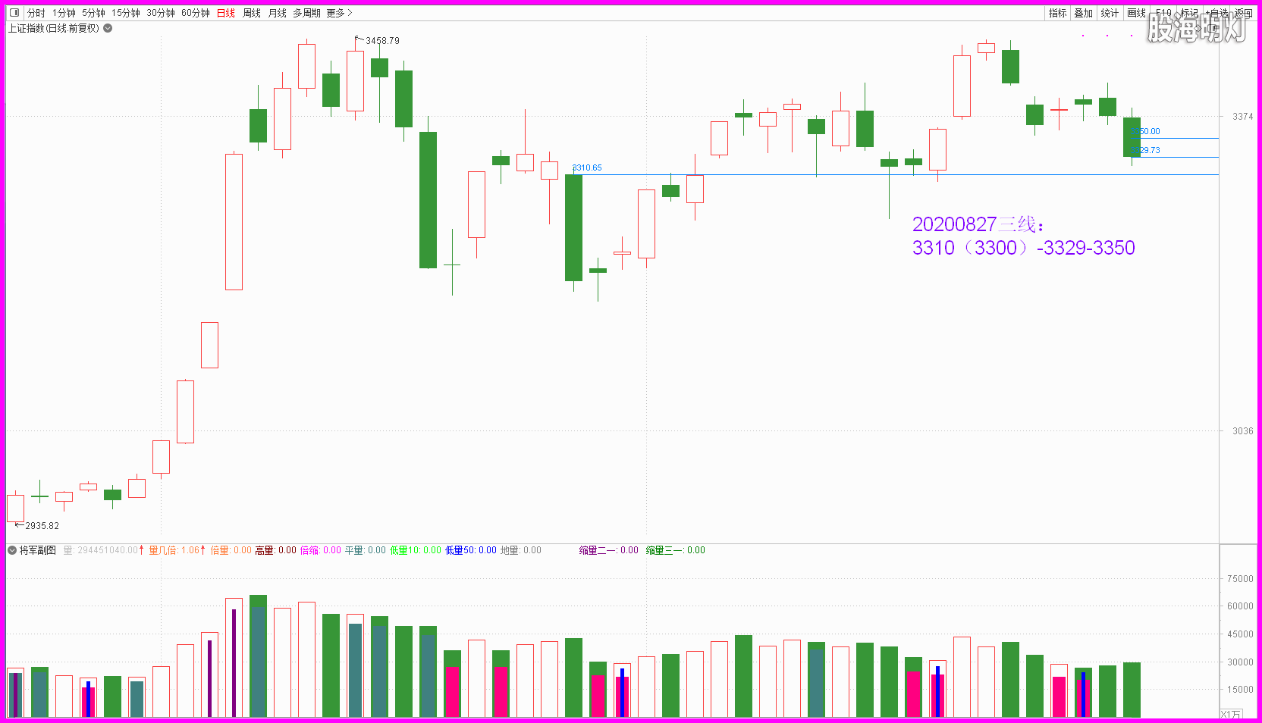The image size is (1262, 723).
Task: Click the 3458.79 high price marker
Action: tap(382, 41)
